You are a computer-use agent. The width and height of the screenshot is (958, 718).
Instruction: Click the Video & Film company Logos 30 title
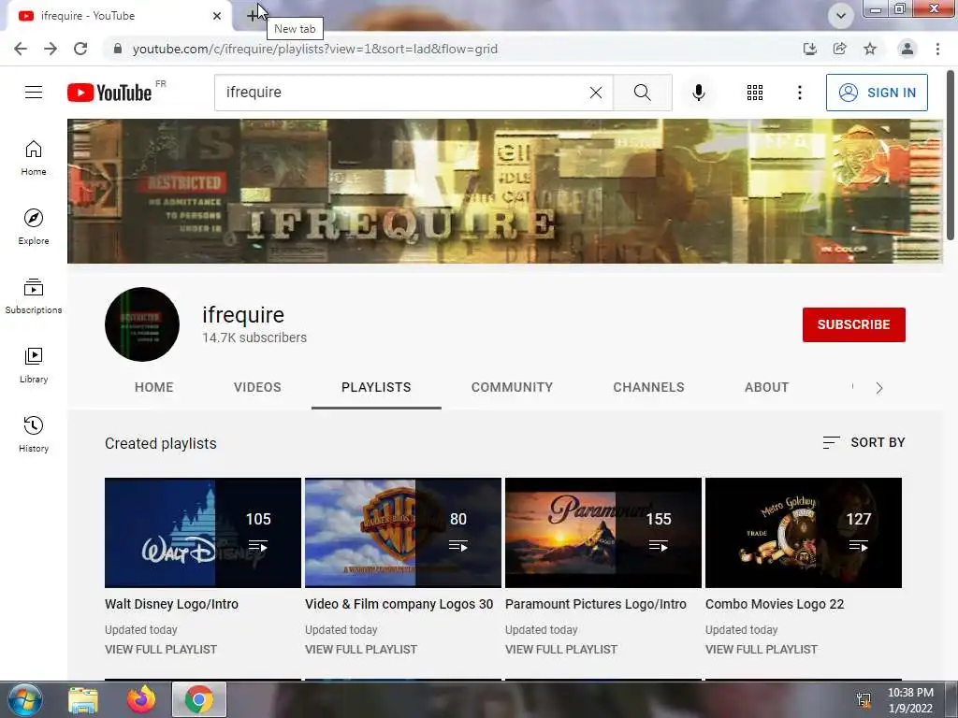pos(399,605)
